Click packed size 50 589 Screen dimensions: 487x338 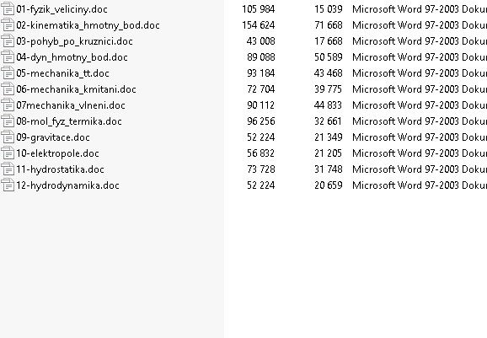click(329, 57)
